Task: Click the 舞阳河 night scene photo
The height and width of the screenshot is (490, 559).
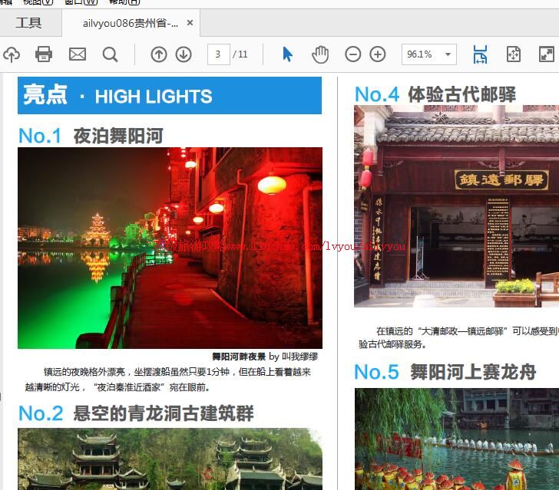Action: click(x=170, y=248)
